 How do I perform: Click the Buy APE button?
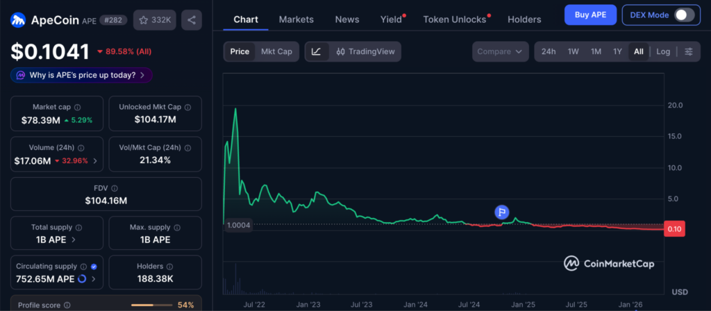click(x=589, y=15)
